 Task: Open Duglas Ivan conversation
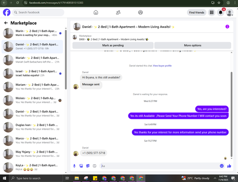tap(32, 127)
